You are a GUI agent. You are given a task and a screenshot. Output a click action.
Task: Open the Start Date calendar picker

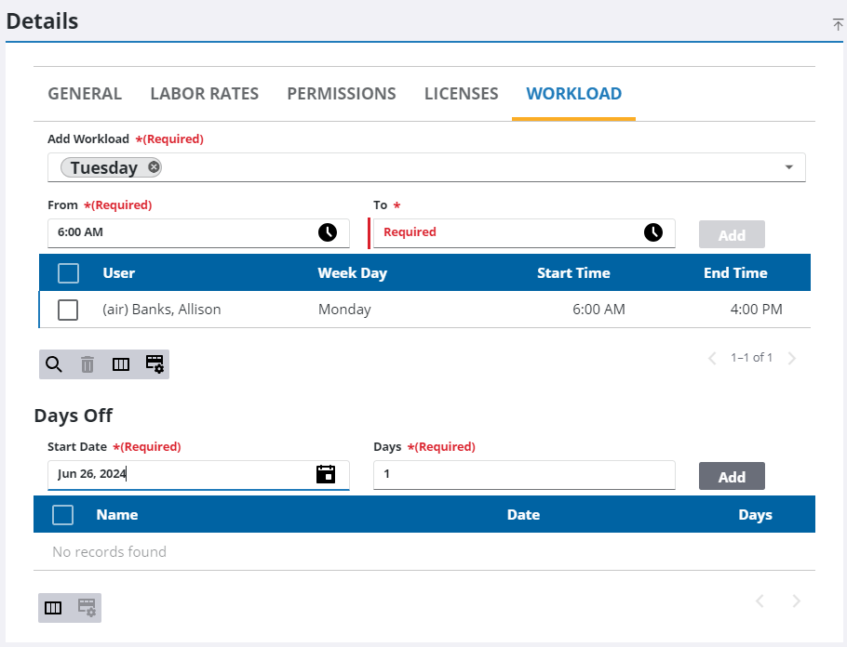tap(326, 474)
